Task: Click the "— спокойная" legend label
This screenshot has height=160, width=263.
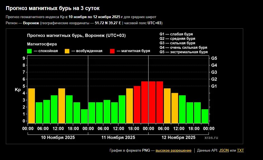Action: (46, 51)
